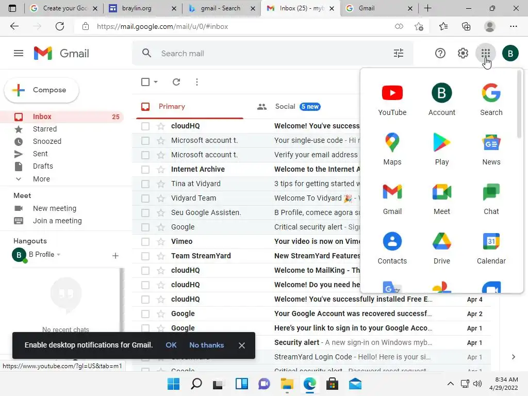Click OK to enable desktop notifications
This screenshot has height=396, width=528.
171,345
